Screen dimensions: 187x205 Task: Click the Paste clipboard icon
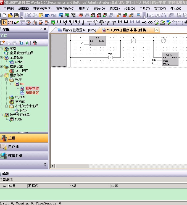(41, 15)
